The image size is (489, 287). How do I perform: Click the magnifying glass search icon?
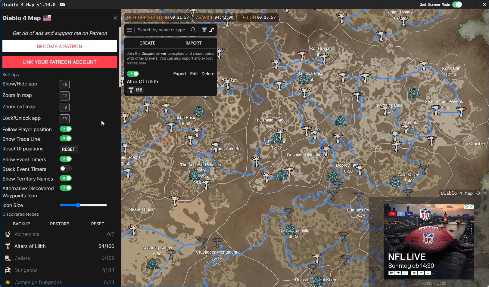(x=193, y=30)
